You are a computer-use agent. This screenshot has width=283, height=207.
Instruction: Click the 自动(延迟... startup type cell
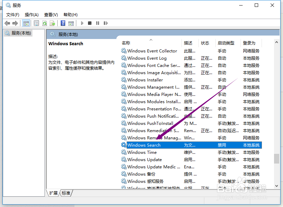click(228, 130)
